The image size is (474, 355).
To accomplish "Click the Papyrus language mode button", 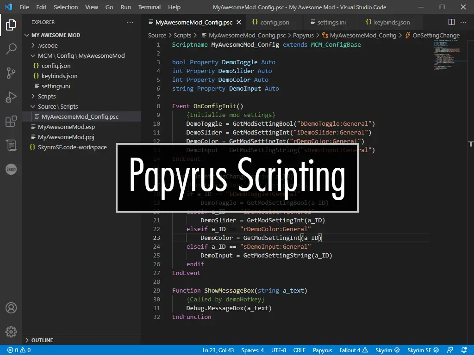I will (322, 350).
